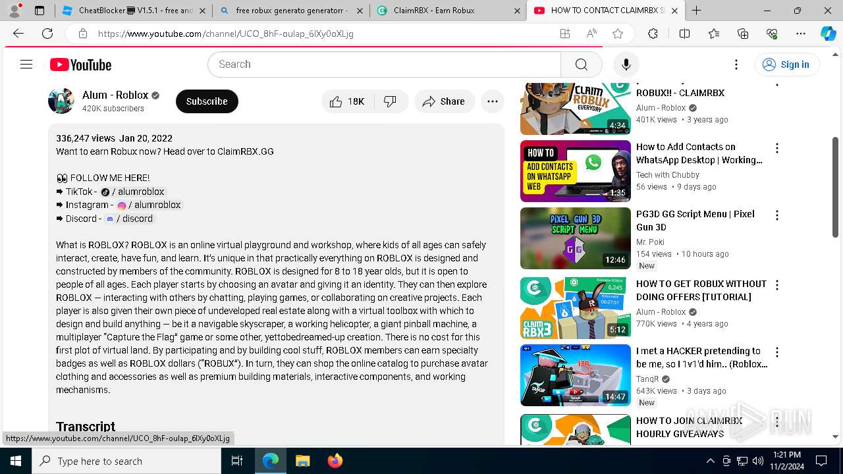Open app available install icon in address bar
The height and width of the screenshot is (474, 843).
point(565,34)
